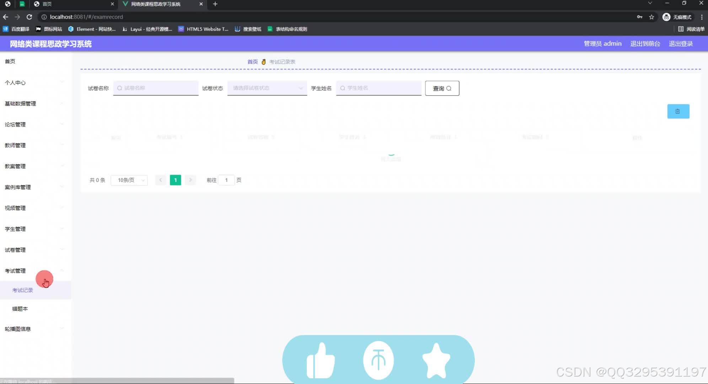
Task: Click the coin icon in overlay
Action: coord(379,360)
